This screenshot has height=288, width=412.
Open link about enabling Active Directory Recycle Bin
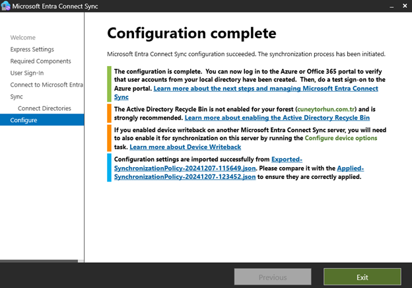277,118
